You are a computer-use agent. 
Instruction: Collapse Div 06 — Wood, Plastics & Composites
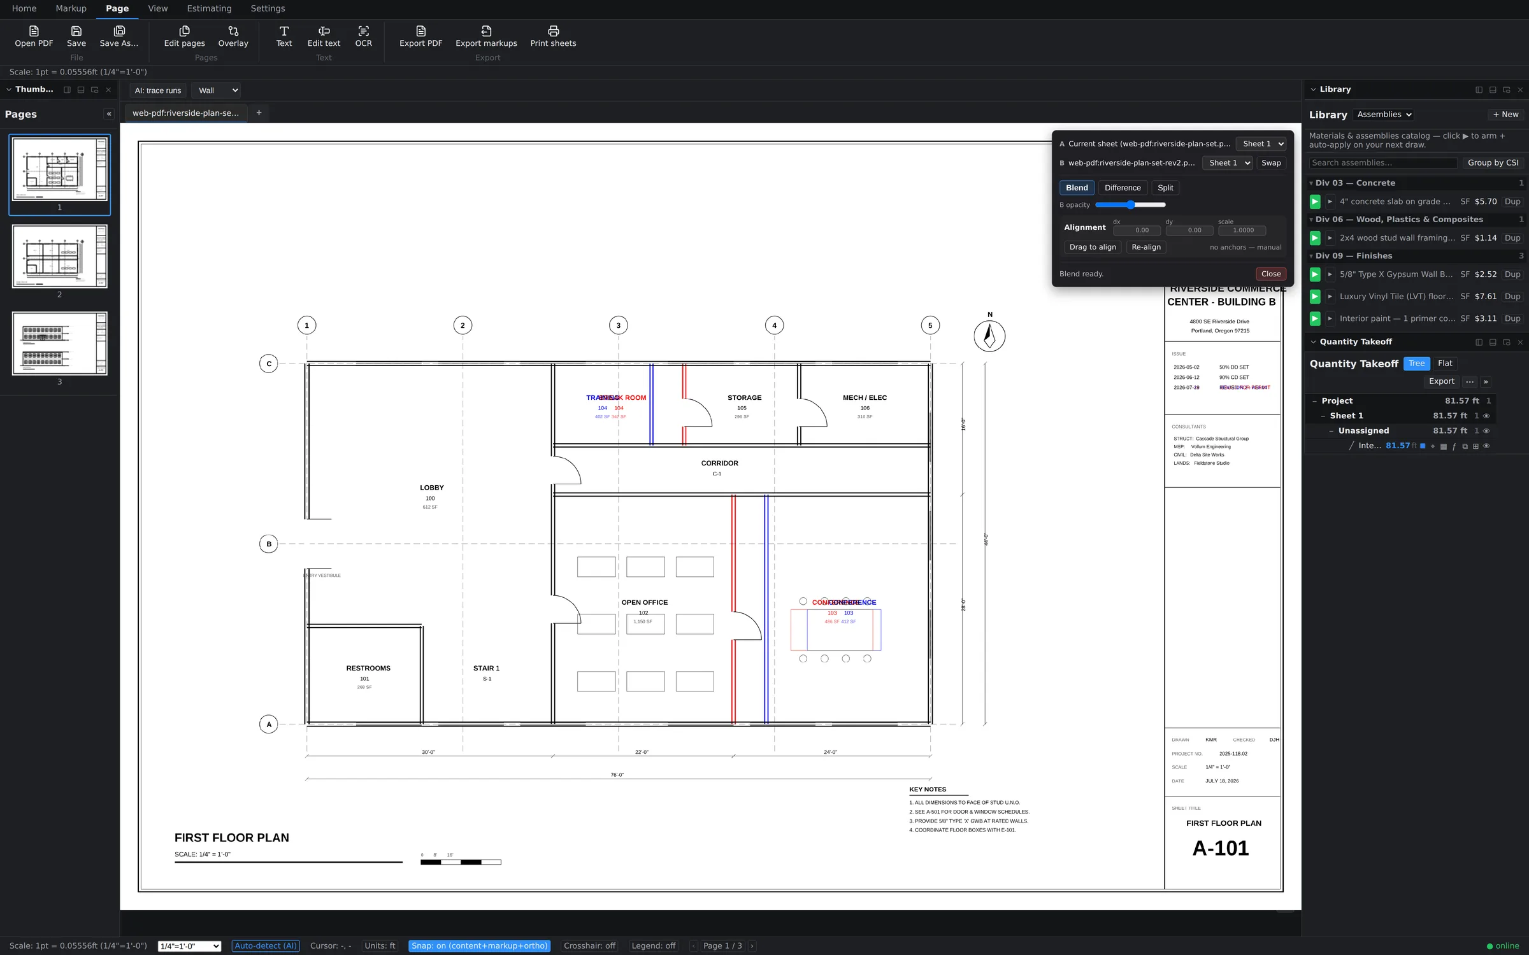(x=1311, y=220)
